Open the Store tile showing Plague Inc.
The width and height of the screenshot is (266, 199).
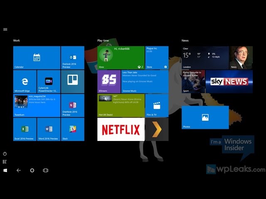point(157,58)
